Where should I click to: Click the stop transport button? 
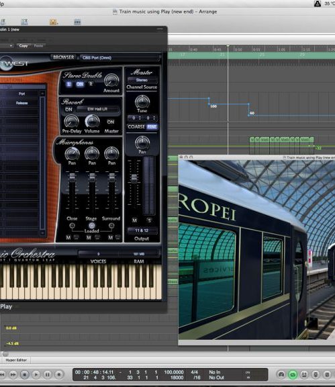pyautogui.click(x=24, y=375)
